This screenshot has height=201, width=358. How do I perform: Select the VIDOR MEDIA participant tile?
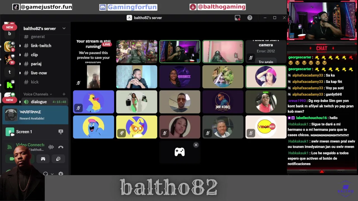click(266, 127)
